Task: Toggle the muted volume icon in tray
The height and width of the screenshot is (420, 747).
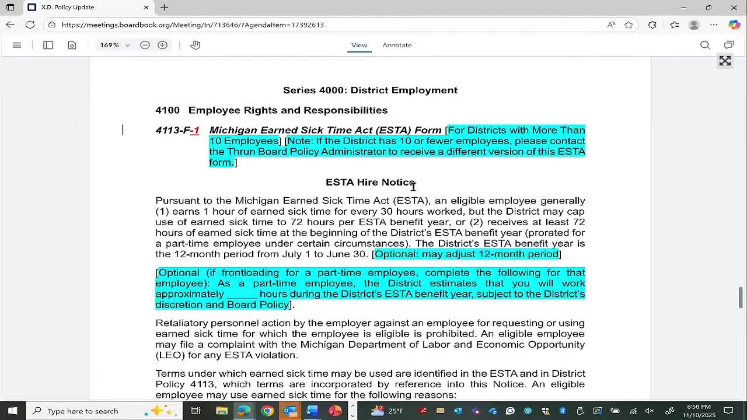Action: click(649, 411)
